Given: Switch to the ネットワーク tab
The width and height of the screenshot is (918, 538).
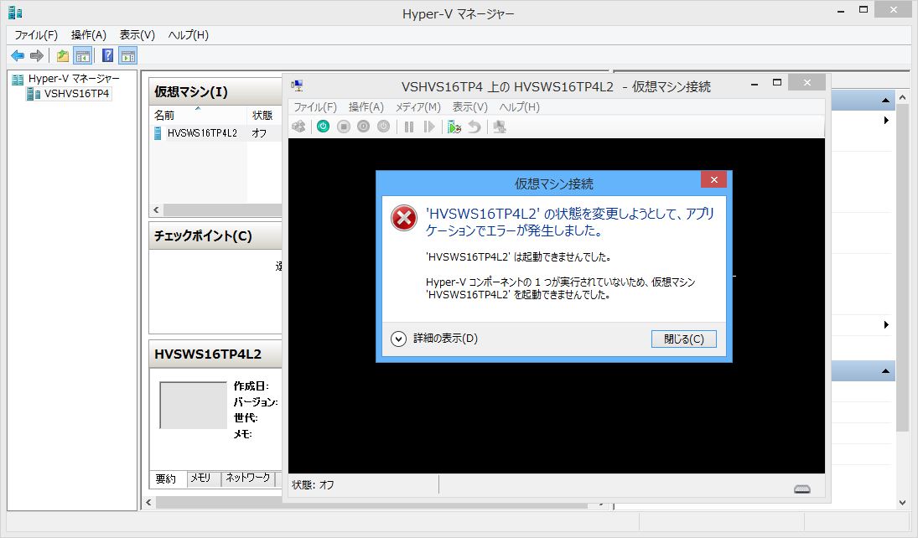Looking at the screenshot, I should pyautogui.click(x=248, y=479).
